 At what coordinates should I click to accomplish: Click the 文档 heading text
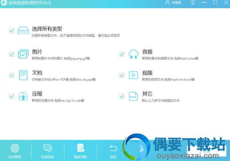37,73
